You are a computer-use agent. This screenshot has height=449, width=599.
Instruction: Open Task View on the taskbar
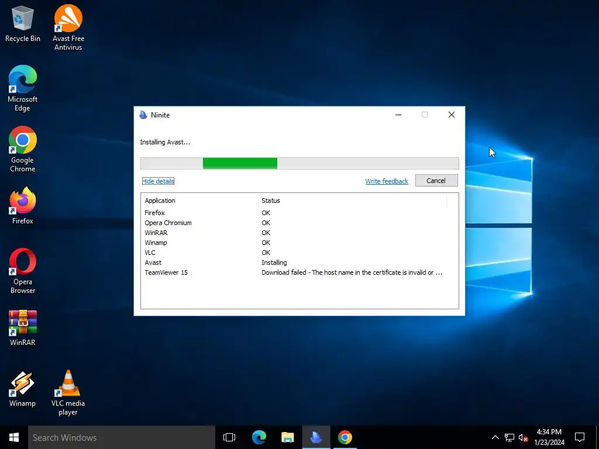click(229, 437)
